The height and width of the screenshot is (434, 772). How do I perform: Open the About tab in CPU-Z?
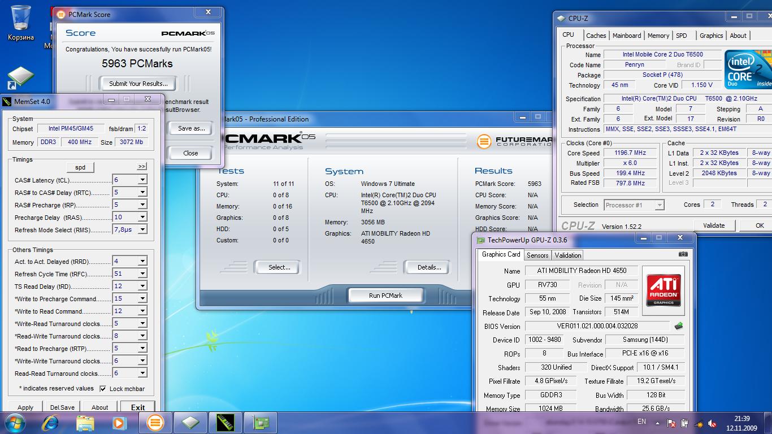738,36
